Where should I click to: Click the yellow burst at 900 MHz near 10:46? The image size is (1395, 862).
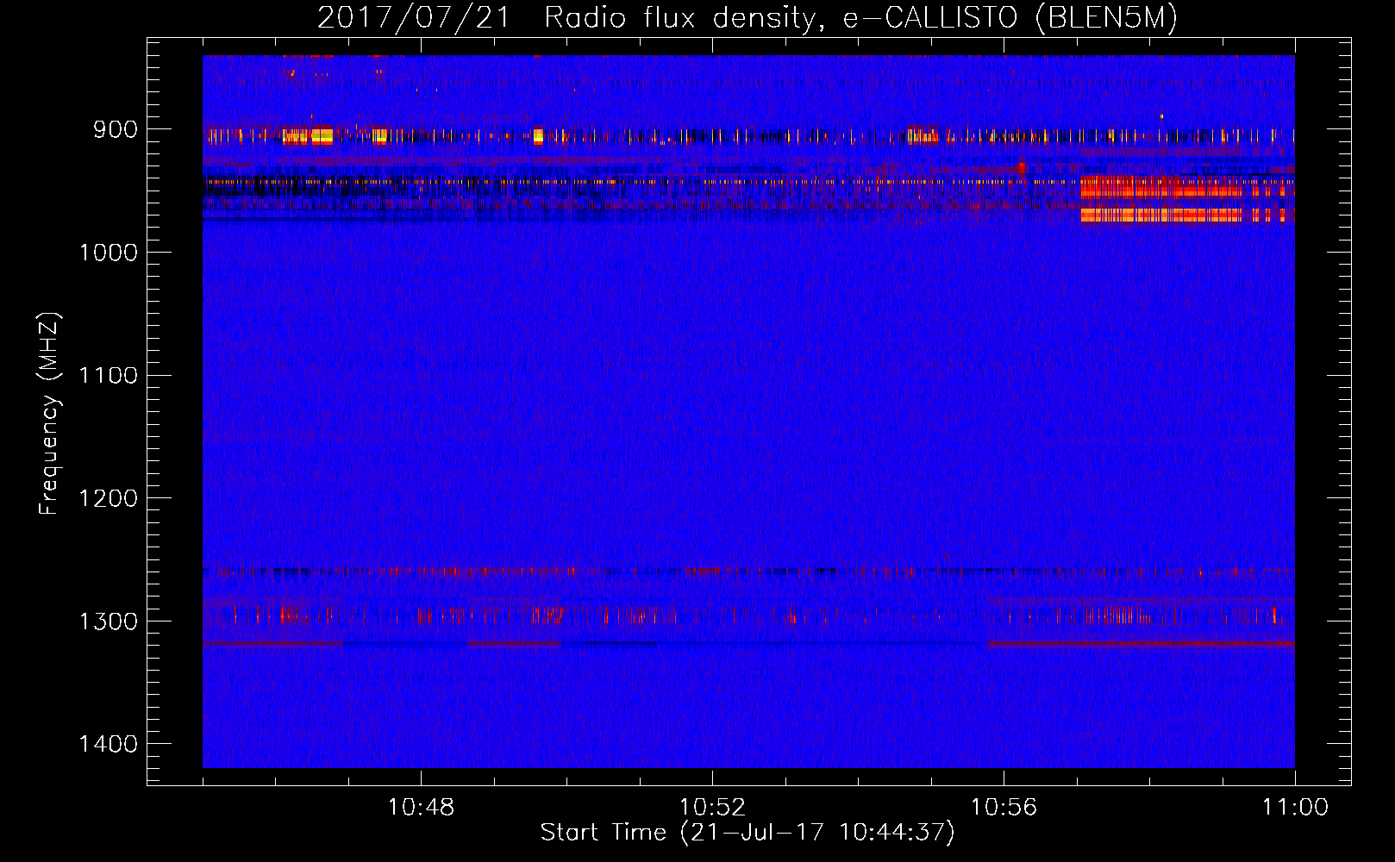[308, 135]
